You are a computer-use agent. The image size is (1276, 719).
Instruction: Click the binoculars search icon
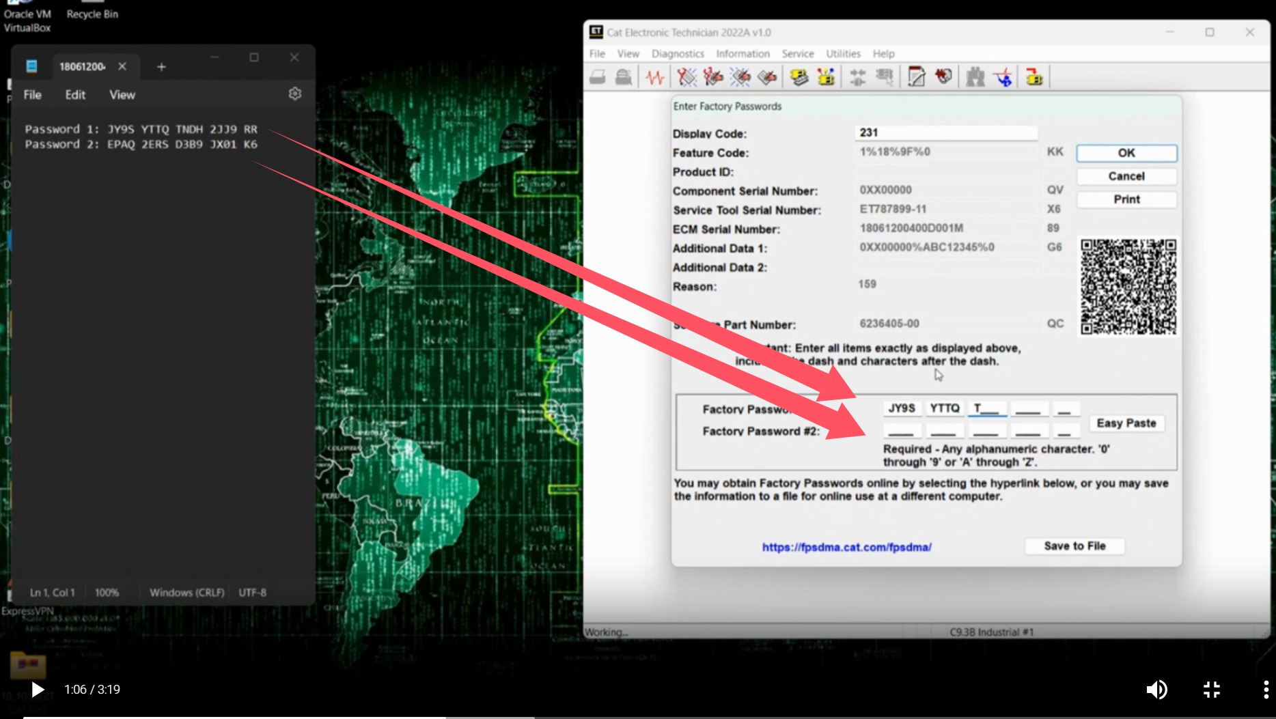[x=975, y=77]
